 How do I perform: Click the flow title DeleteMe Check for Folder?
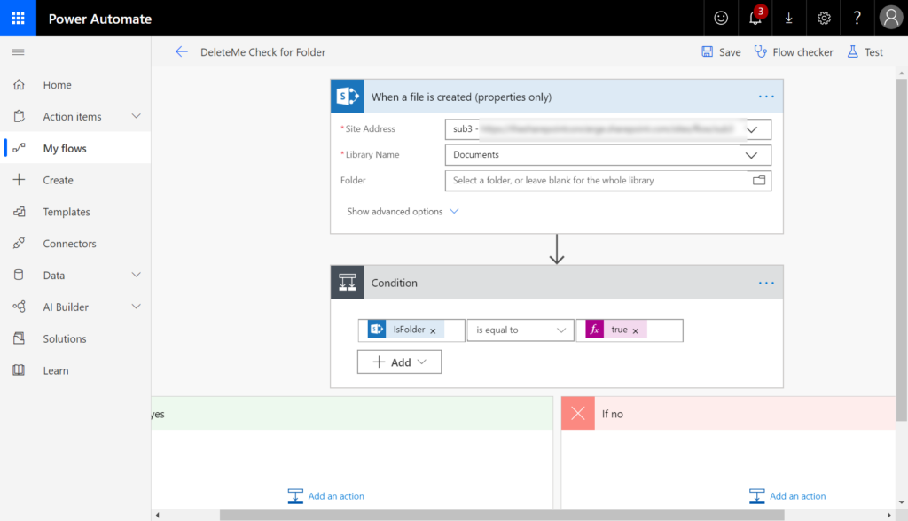(x=262, y=52)
